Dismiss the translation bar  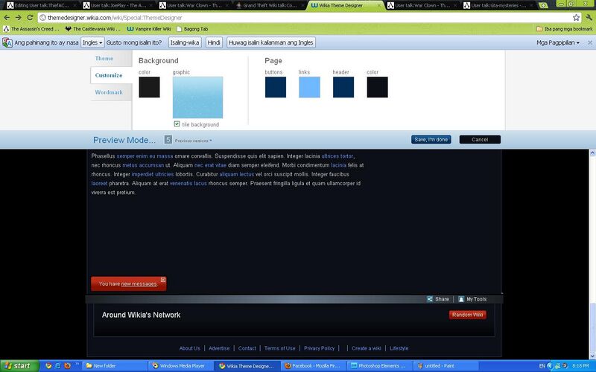590,42
